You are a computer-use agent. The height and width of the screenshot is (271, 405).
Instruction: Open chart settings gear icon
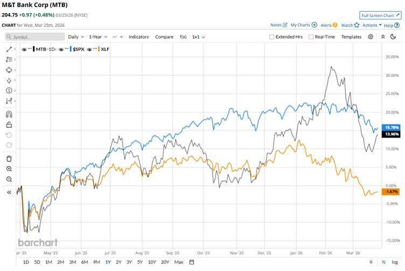tap(371, 37)
